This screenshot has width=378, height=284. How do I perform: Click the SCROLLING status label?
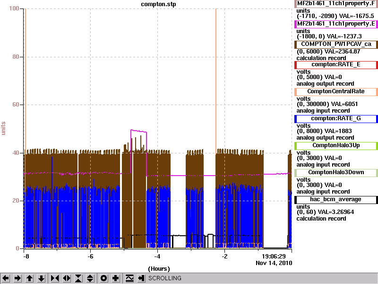coord(164,278)
